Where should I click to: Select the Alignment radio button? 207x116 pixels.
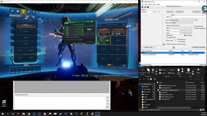click(179, 39)
